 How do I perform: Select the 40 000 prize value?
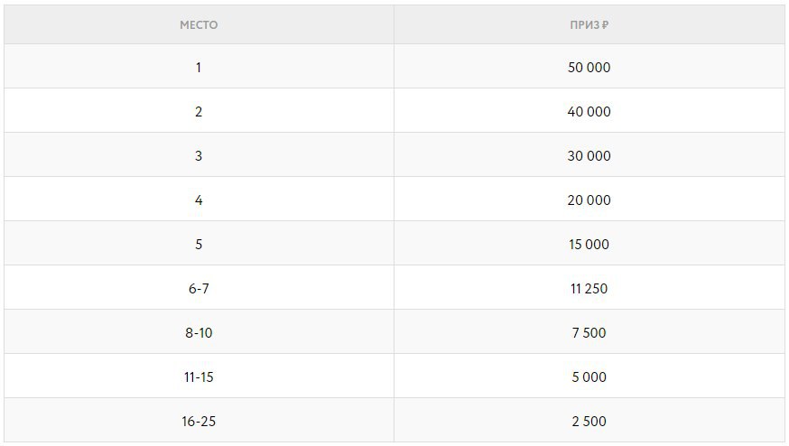click(589, 111)
